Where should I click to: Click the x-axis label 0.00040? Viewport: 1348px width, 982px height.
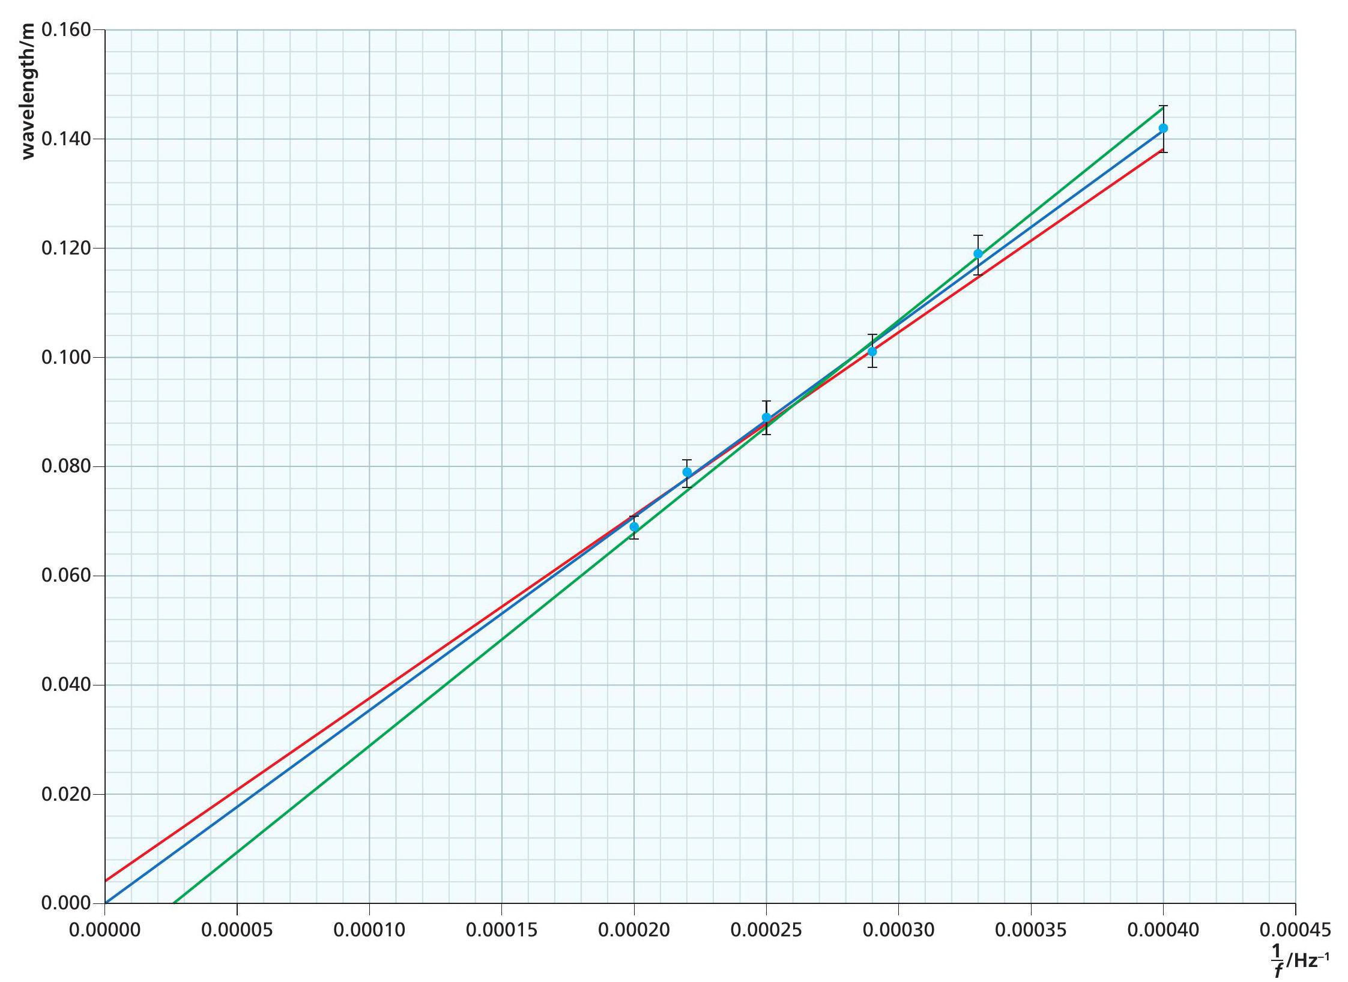pos(1163,930)
